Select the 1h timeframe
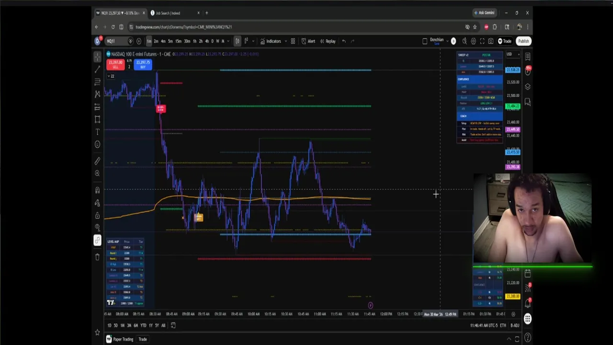Image resolution: width=613 pixels, height=345 pixels. (x=194, y=41)
